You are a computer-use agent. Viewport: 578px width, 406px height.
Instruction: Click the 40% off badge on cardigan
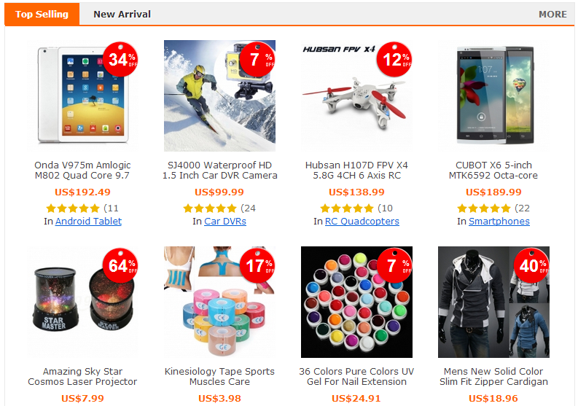coord(531,265)
